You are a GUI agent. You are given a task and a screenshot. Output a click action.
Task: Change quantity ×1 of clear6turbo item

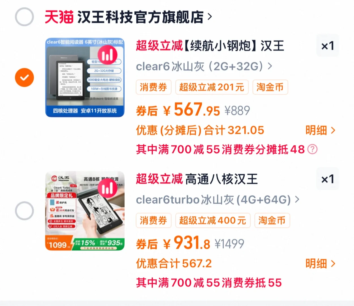tap(328, 179)
